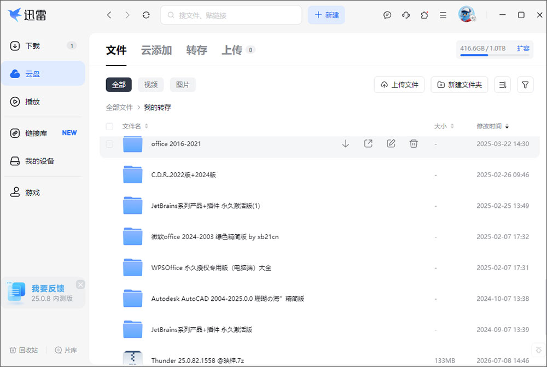Switch to the 文件 tab

116,50
